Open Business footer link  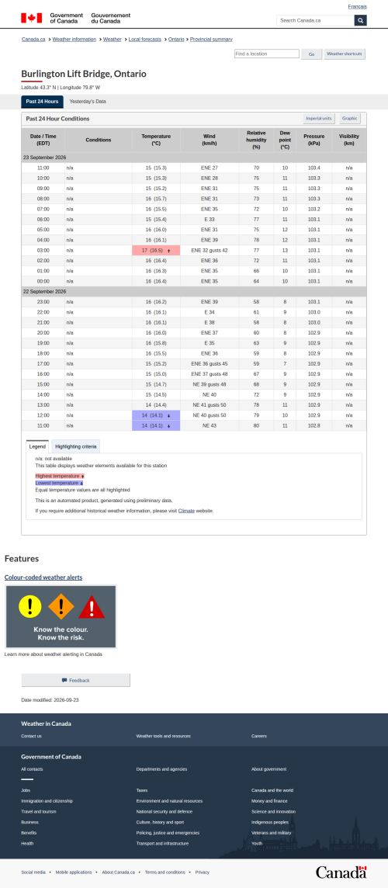[30, 822]
